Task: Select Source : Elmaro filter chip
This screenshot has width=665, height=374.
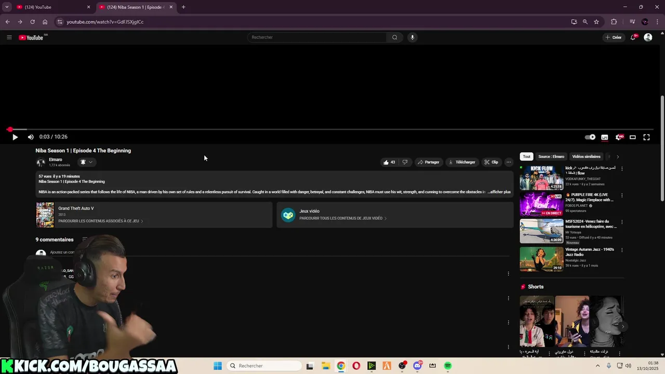Action: point(551,156)
